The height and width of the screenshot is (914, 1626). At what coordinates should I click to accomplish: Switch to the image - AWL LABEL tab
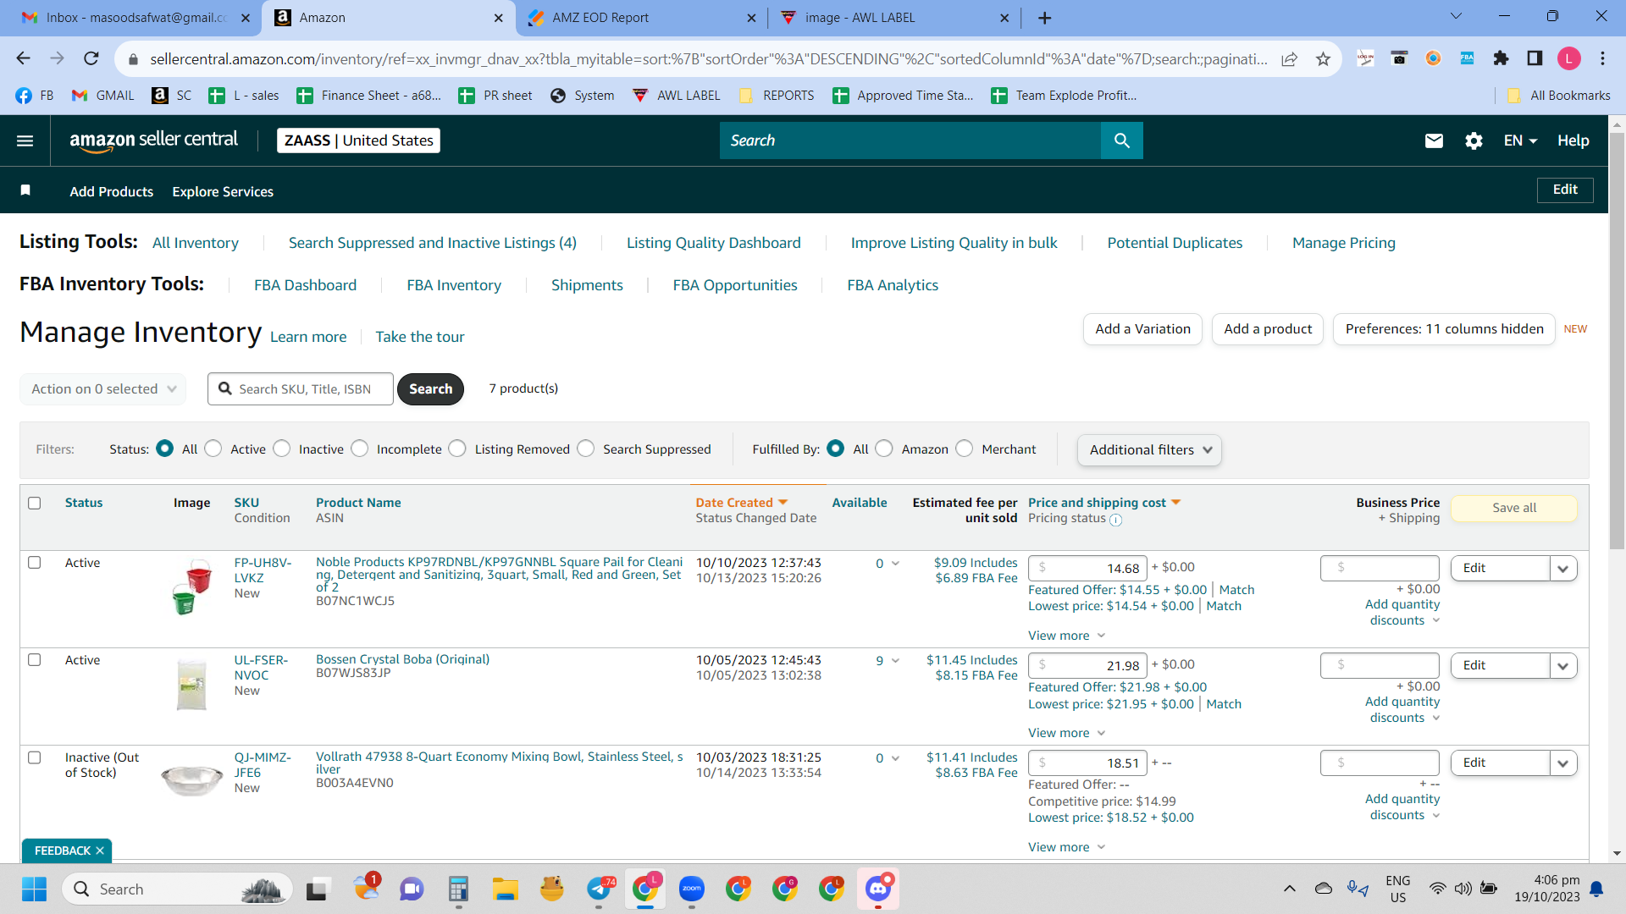coord(894,18)
